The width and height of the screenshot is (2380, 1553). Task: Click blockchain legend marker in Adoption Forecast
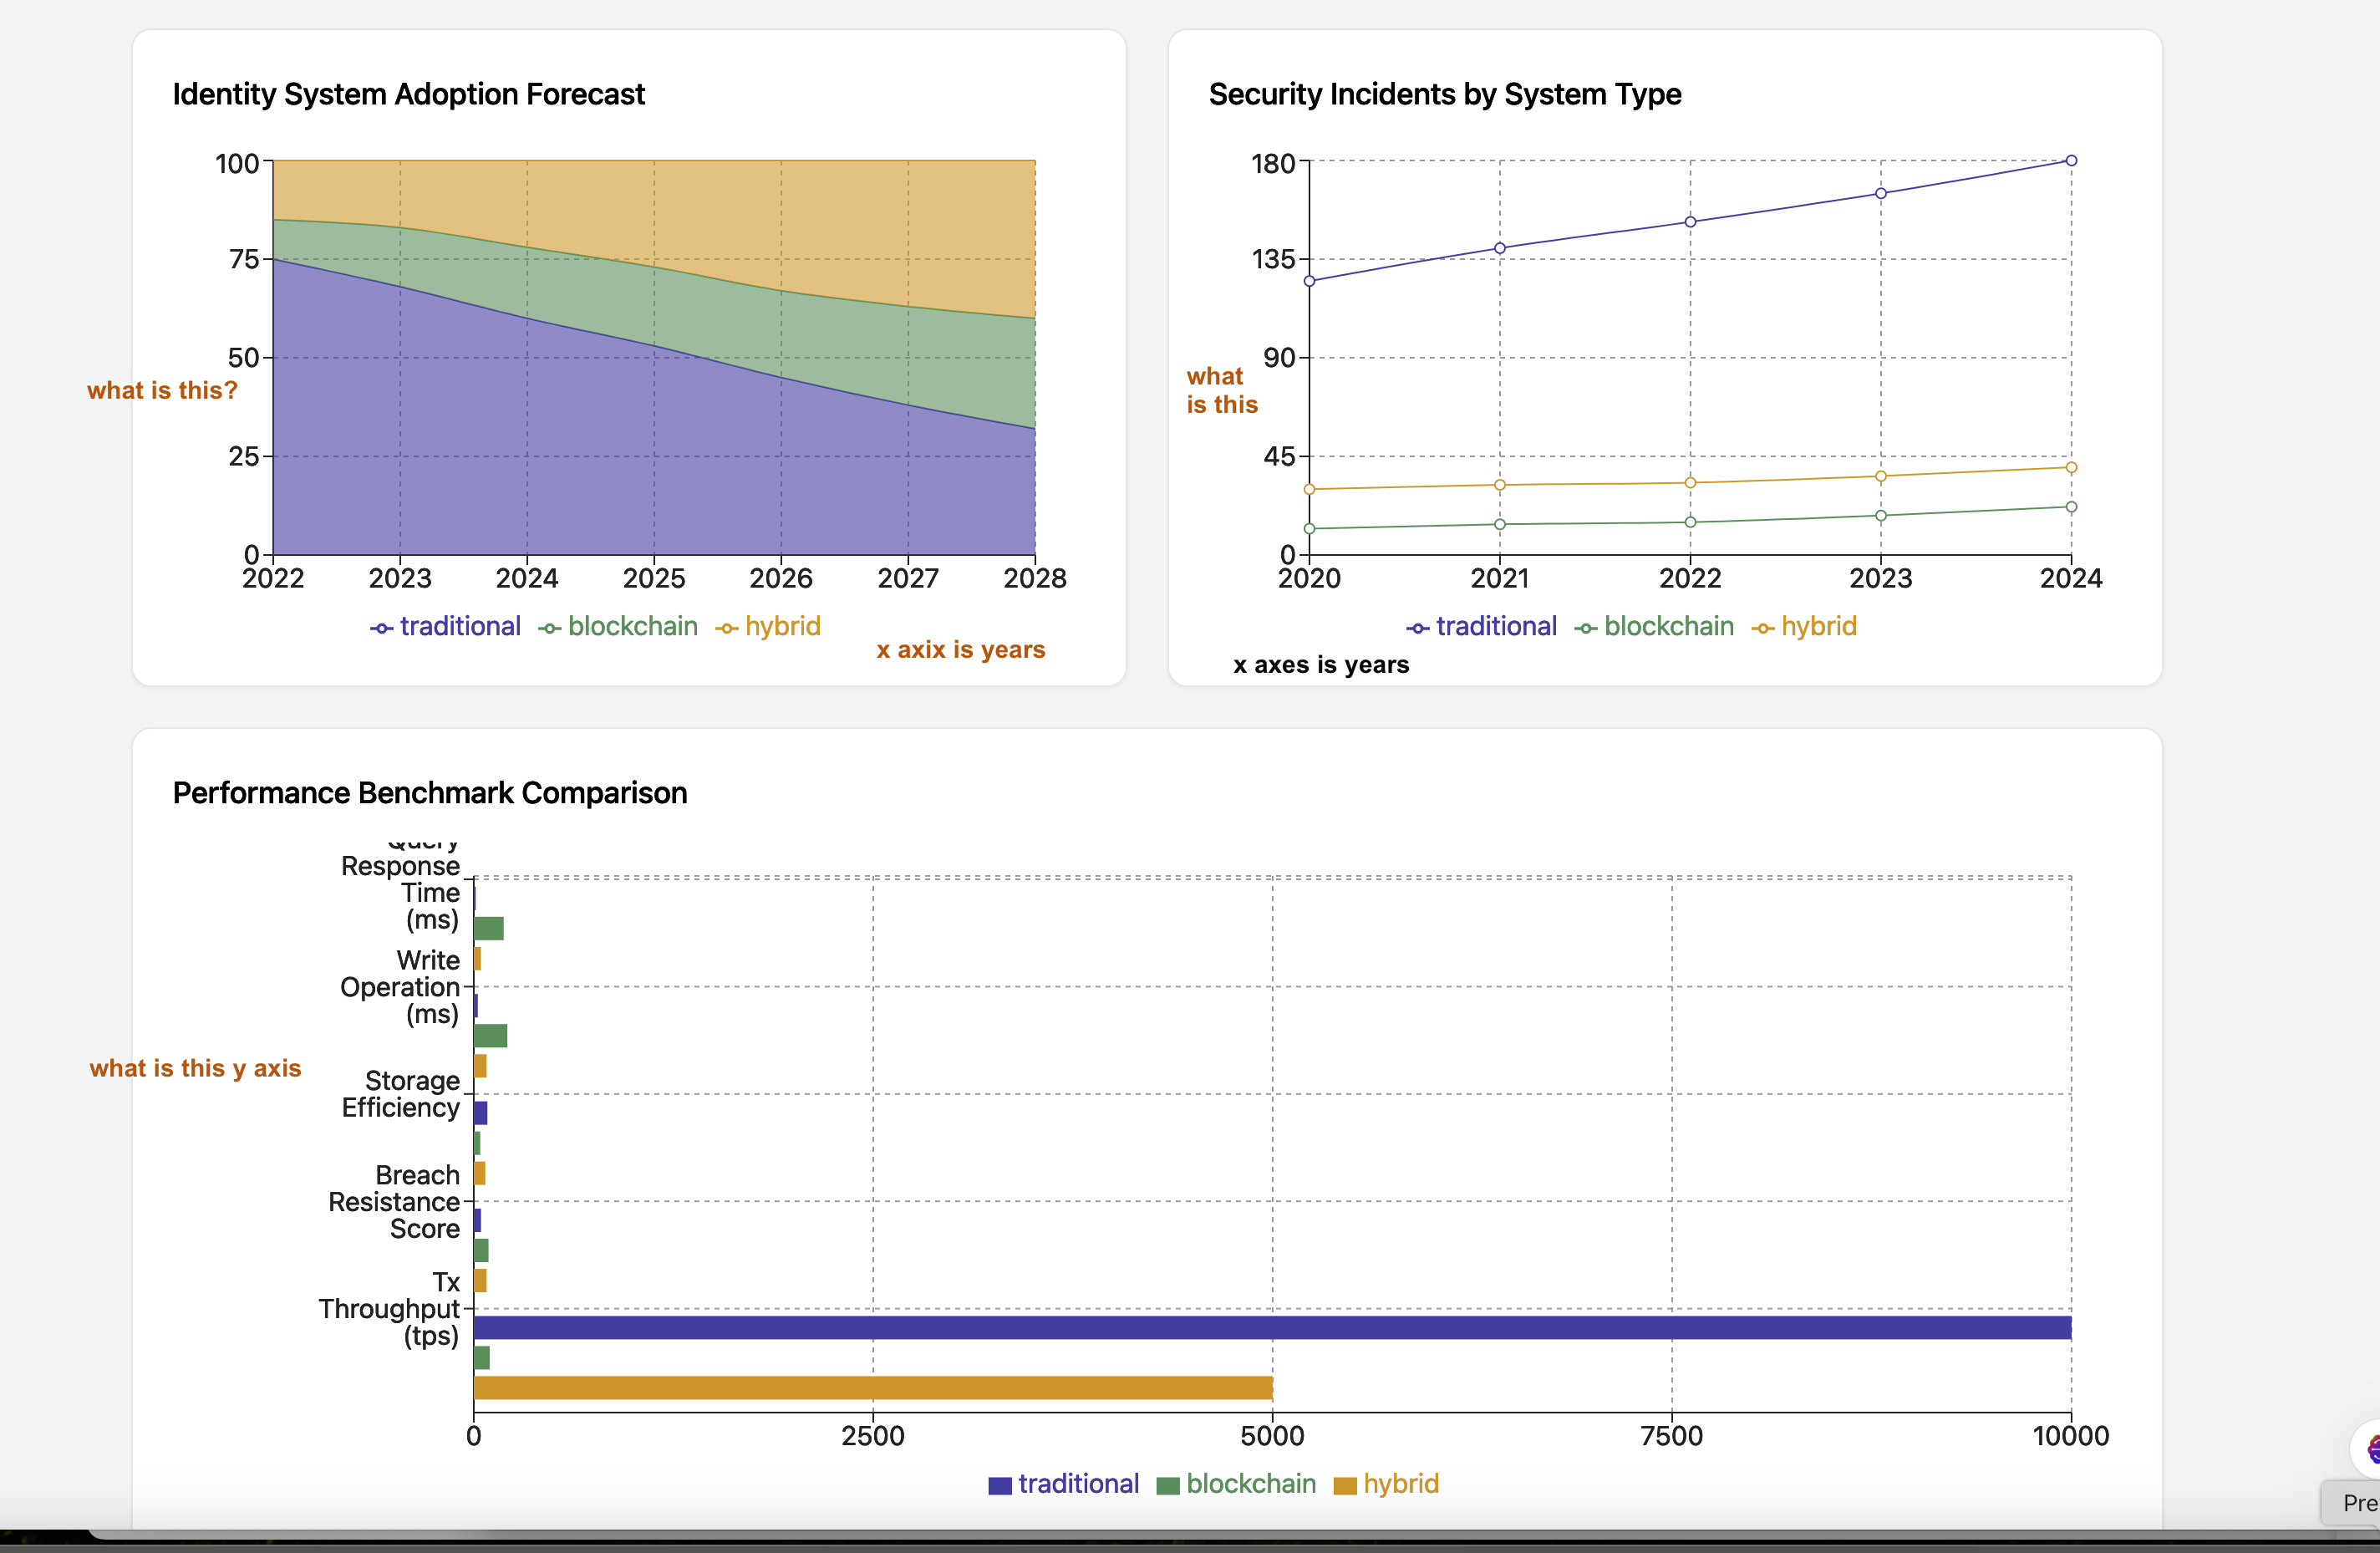[x=549, y=629]
